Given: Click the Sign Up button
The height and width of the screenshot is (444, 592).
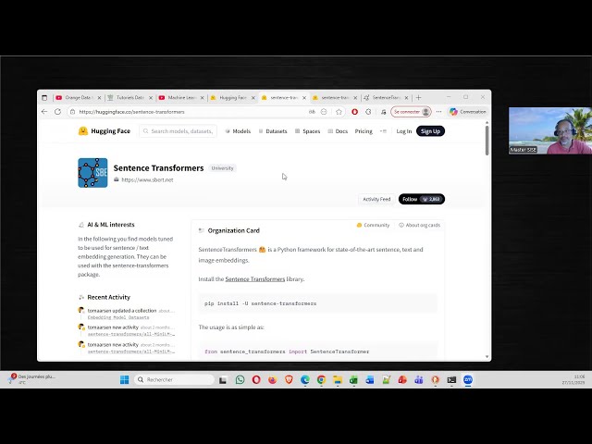Looking at the screenshot, I should point(430,131).
